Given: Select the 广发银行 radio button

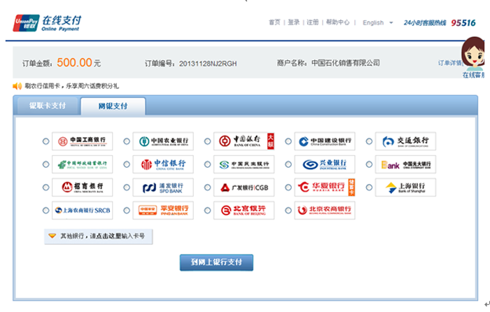Looking at the screenshot, I should [x=207, y=187].
